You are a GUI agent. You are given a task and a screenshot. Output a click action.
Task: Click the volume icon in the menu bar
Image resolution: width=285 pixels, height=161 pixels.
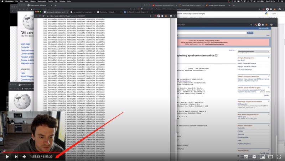pos(254,1)
